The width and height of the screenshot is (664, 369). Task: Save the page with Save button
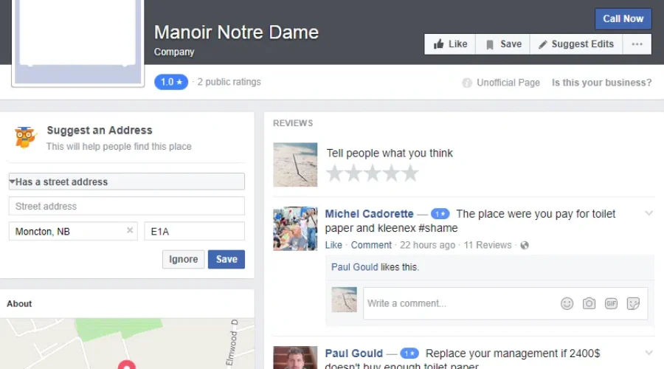point(502,44)
